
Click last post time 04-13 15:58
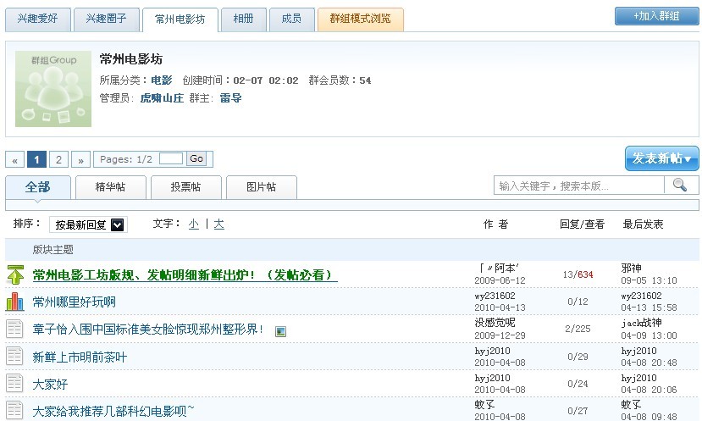pos(649,307)
